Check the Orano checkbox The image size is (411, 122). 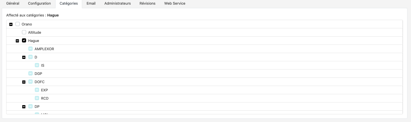point(18,24)
